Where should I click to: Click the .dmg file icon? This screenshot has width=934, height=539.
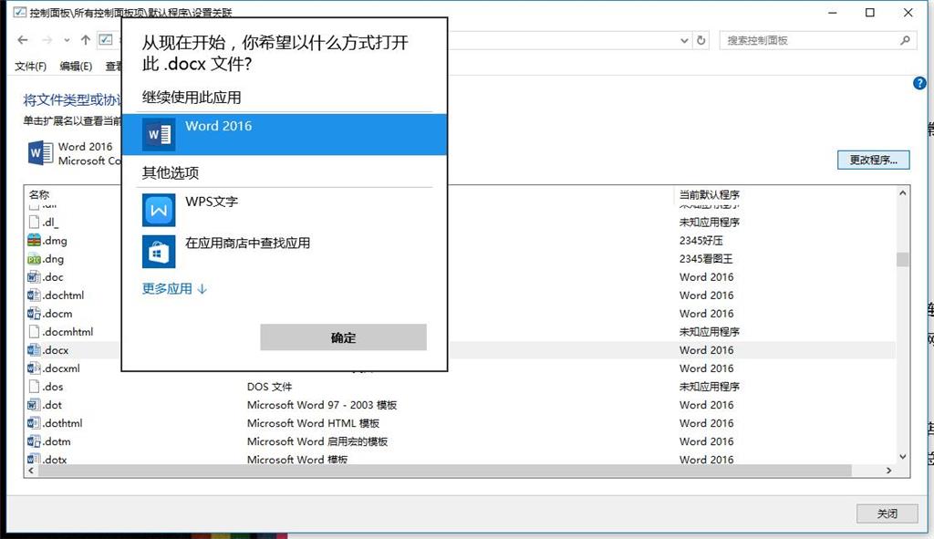coord(34,240)
